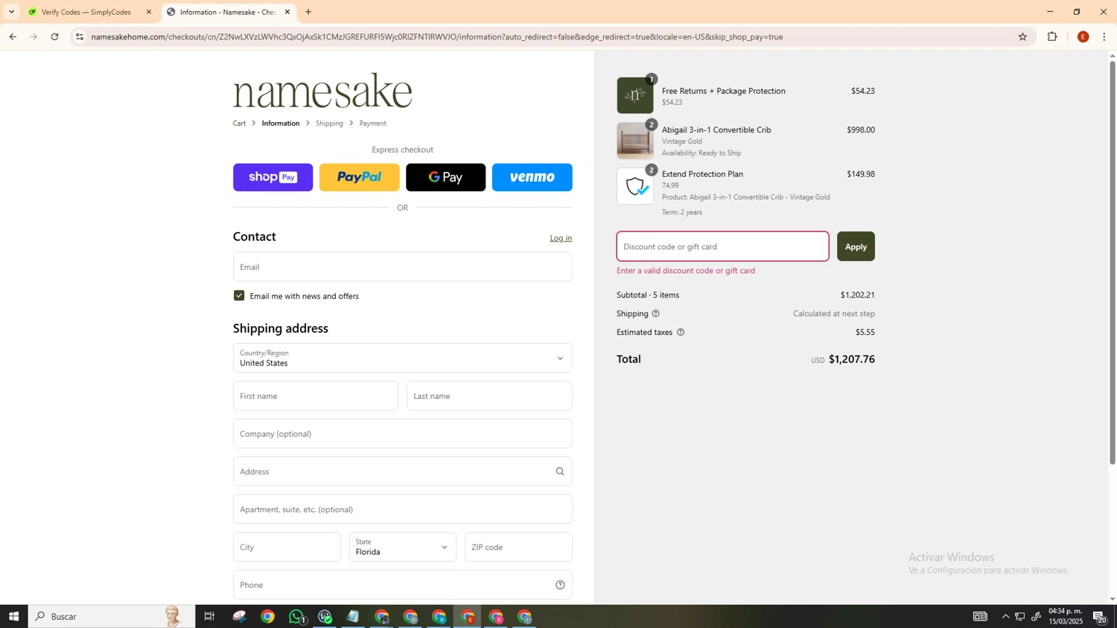Viewport: 1117px width, 628px height.
Task: Click the namesake logo
Action: (322, 91)
